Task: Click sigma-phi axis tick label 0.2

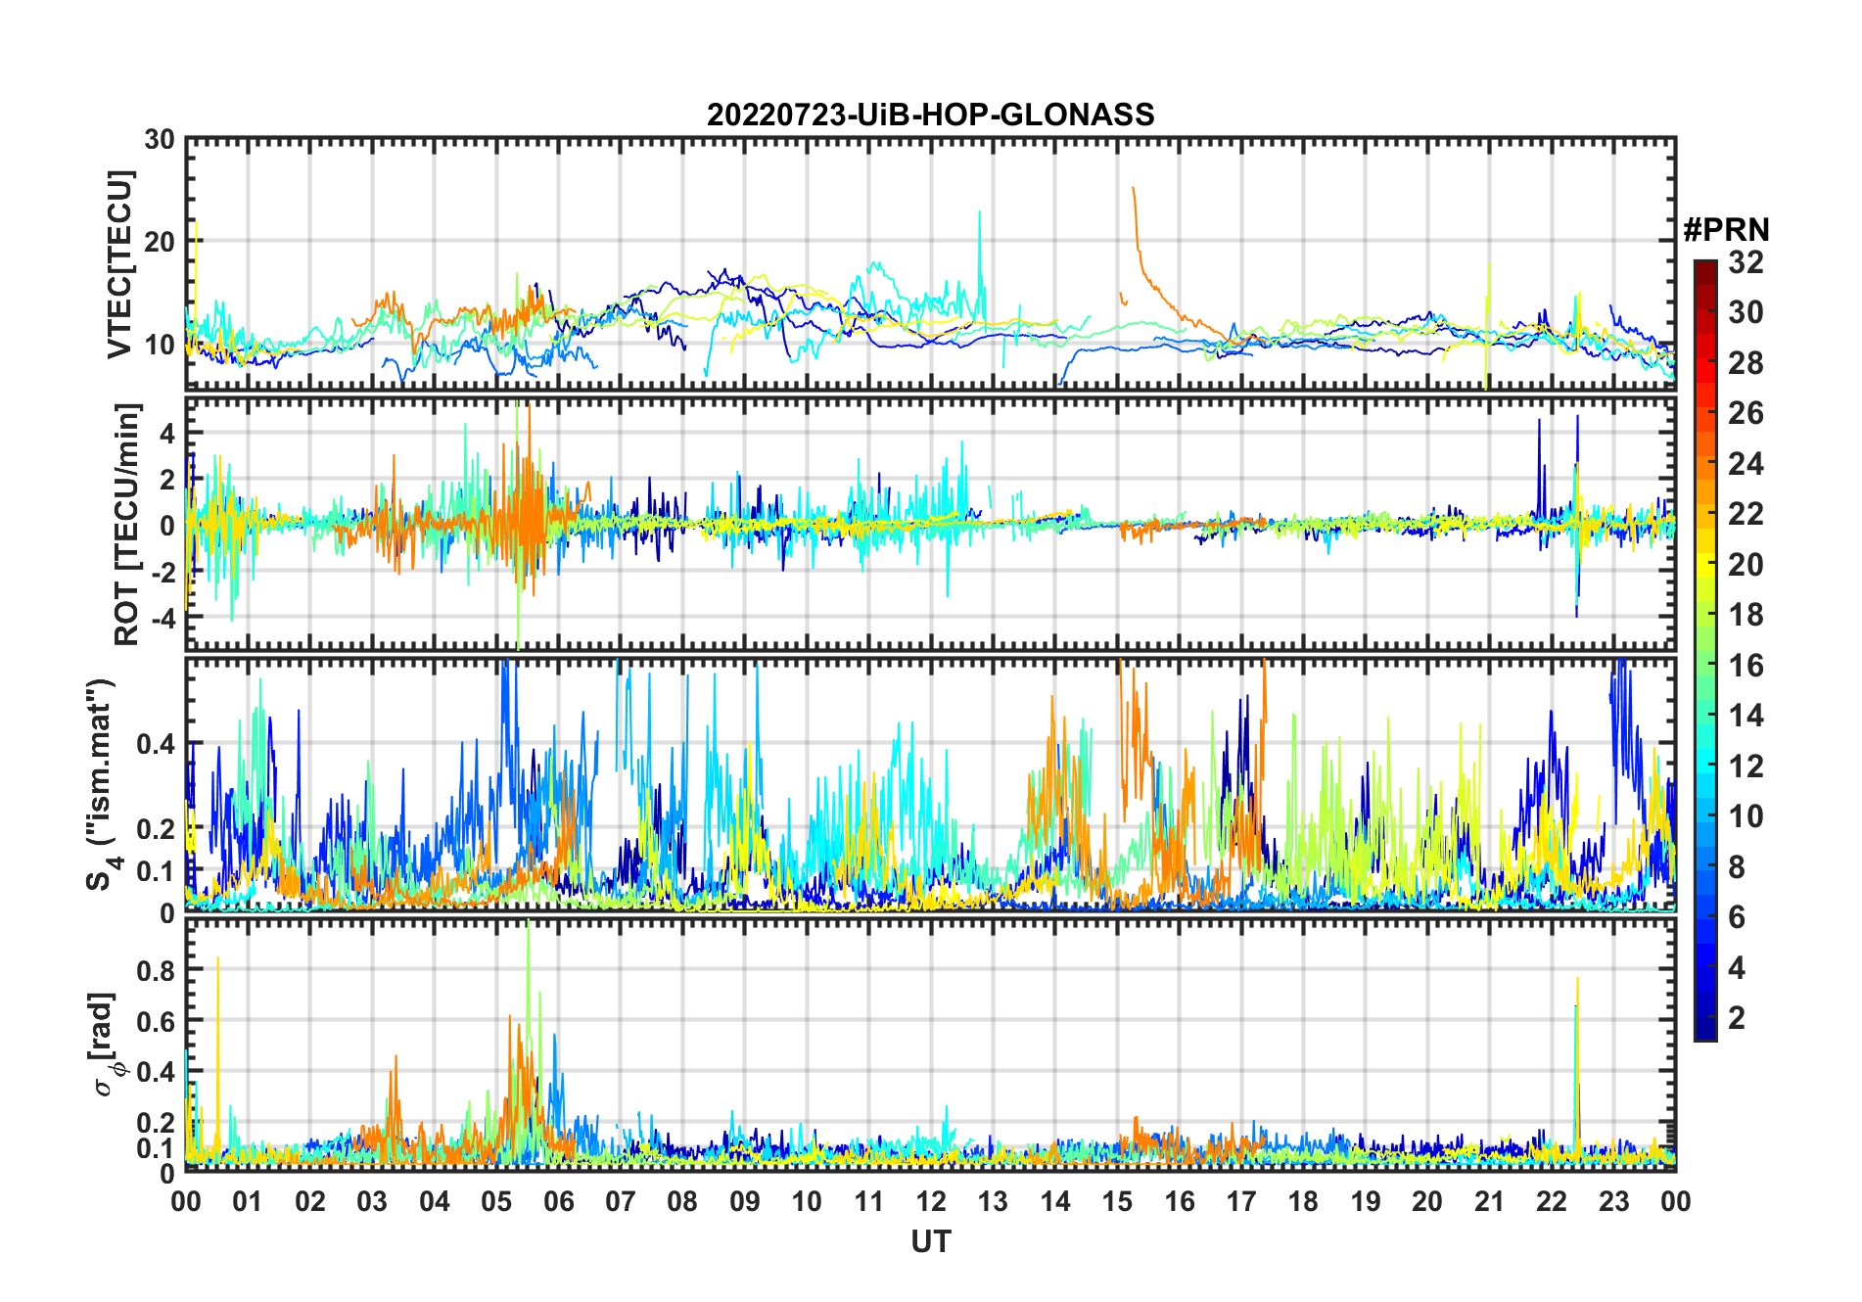Action: coord(156,1122)
